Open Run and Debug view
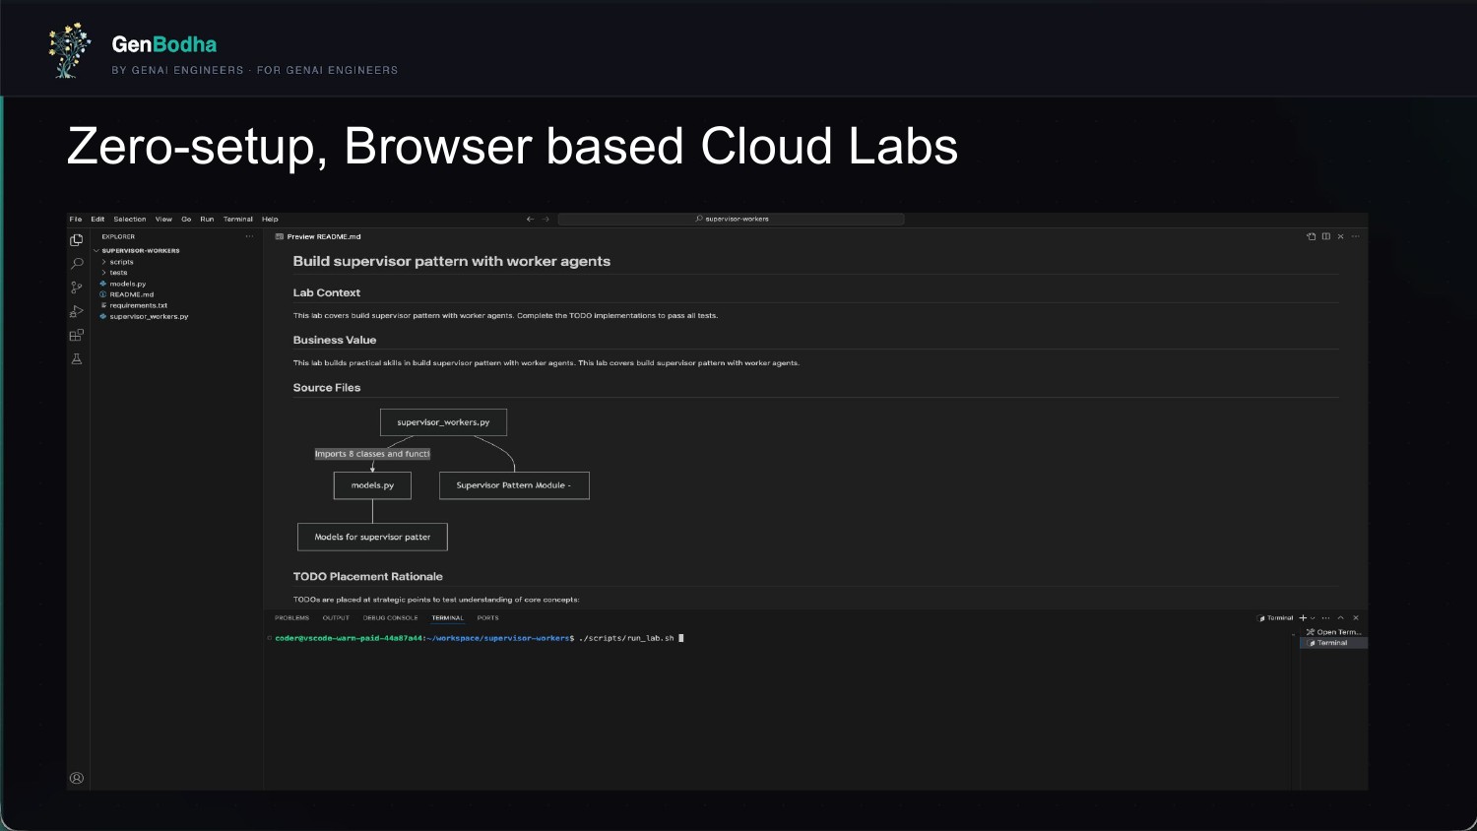The image size is (1477, 831). pos(77,311)
